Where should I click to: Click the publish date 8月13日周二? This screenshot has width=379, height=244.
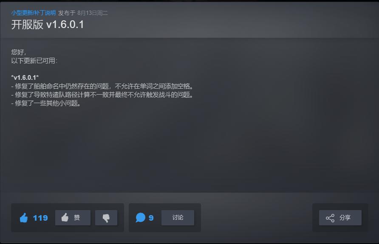pos(93,13)
